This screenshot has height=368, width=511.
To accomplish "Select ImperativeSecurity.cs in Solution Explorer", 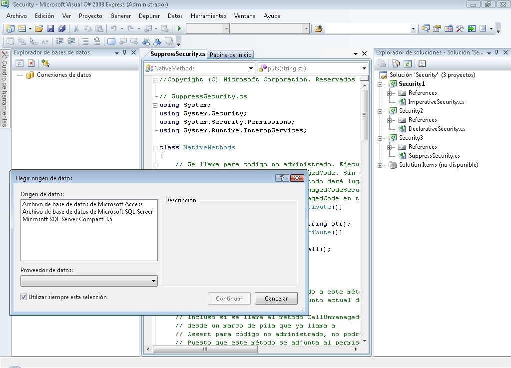I will pos(436,102).
